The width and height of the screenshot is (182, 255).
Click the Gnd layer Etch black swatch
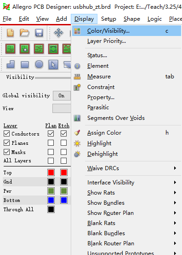pyautogui.click(x=64, y=182)
